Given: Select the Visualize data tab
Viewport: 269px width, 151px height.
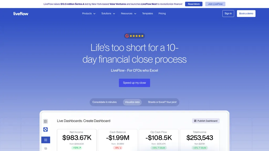Looking at the screenshot, I should tap(132, 102).
